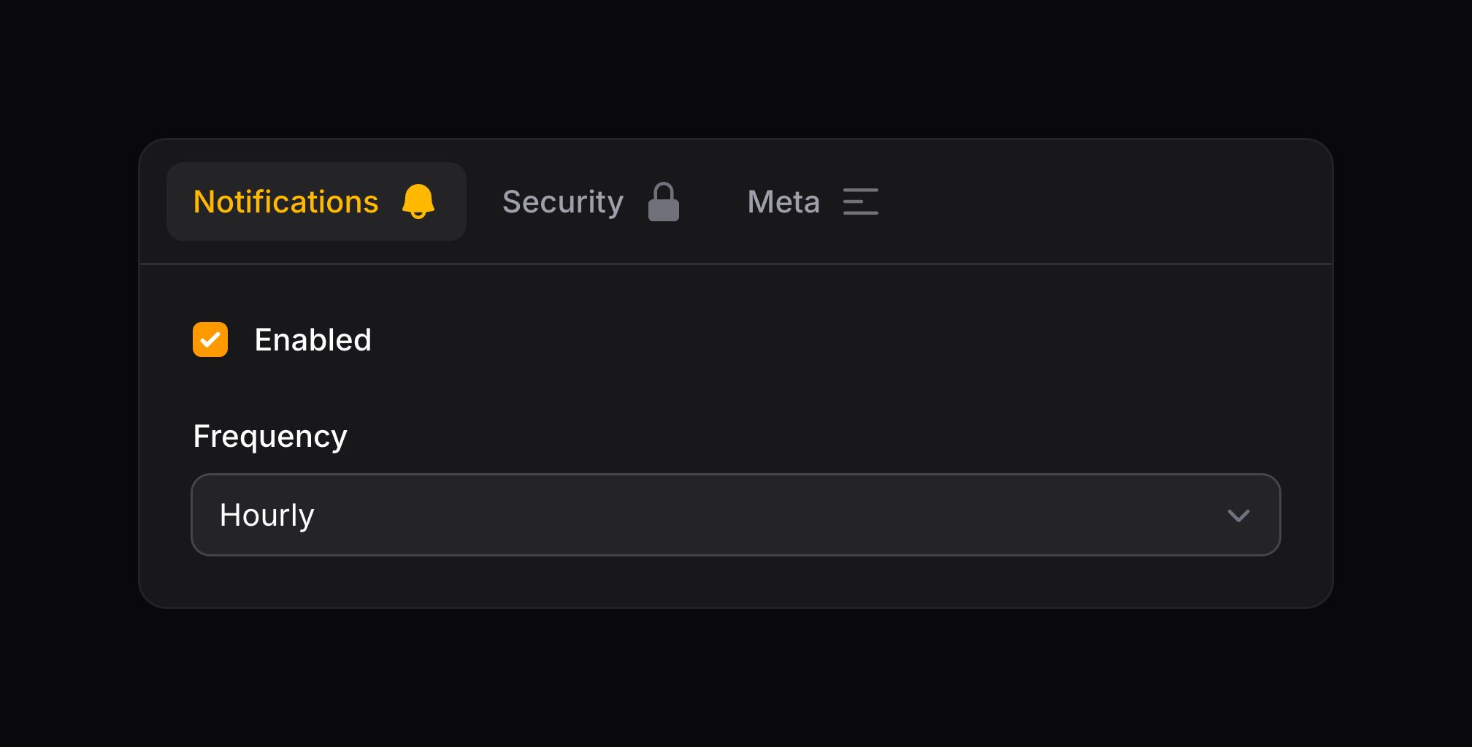Click the bell icon on Notifications tab
The height and width of the screenshot is (747, 1472).
(418, 202)
